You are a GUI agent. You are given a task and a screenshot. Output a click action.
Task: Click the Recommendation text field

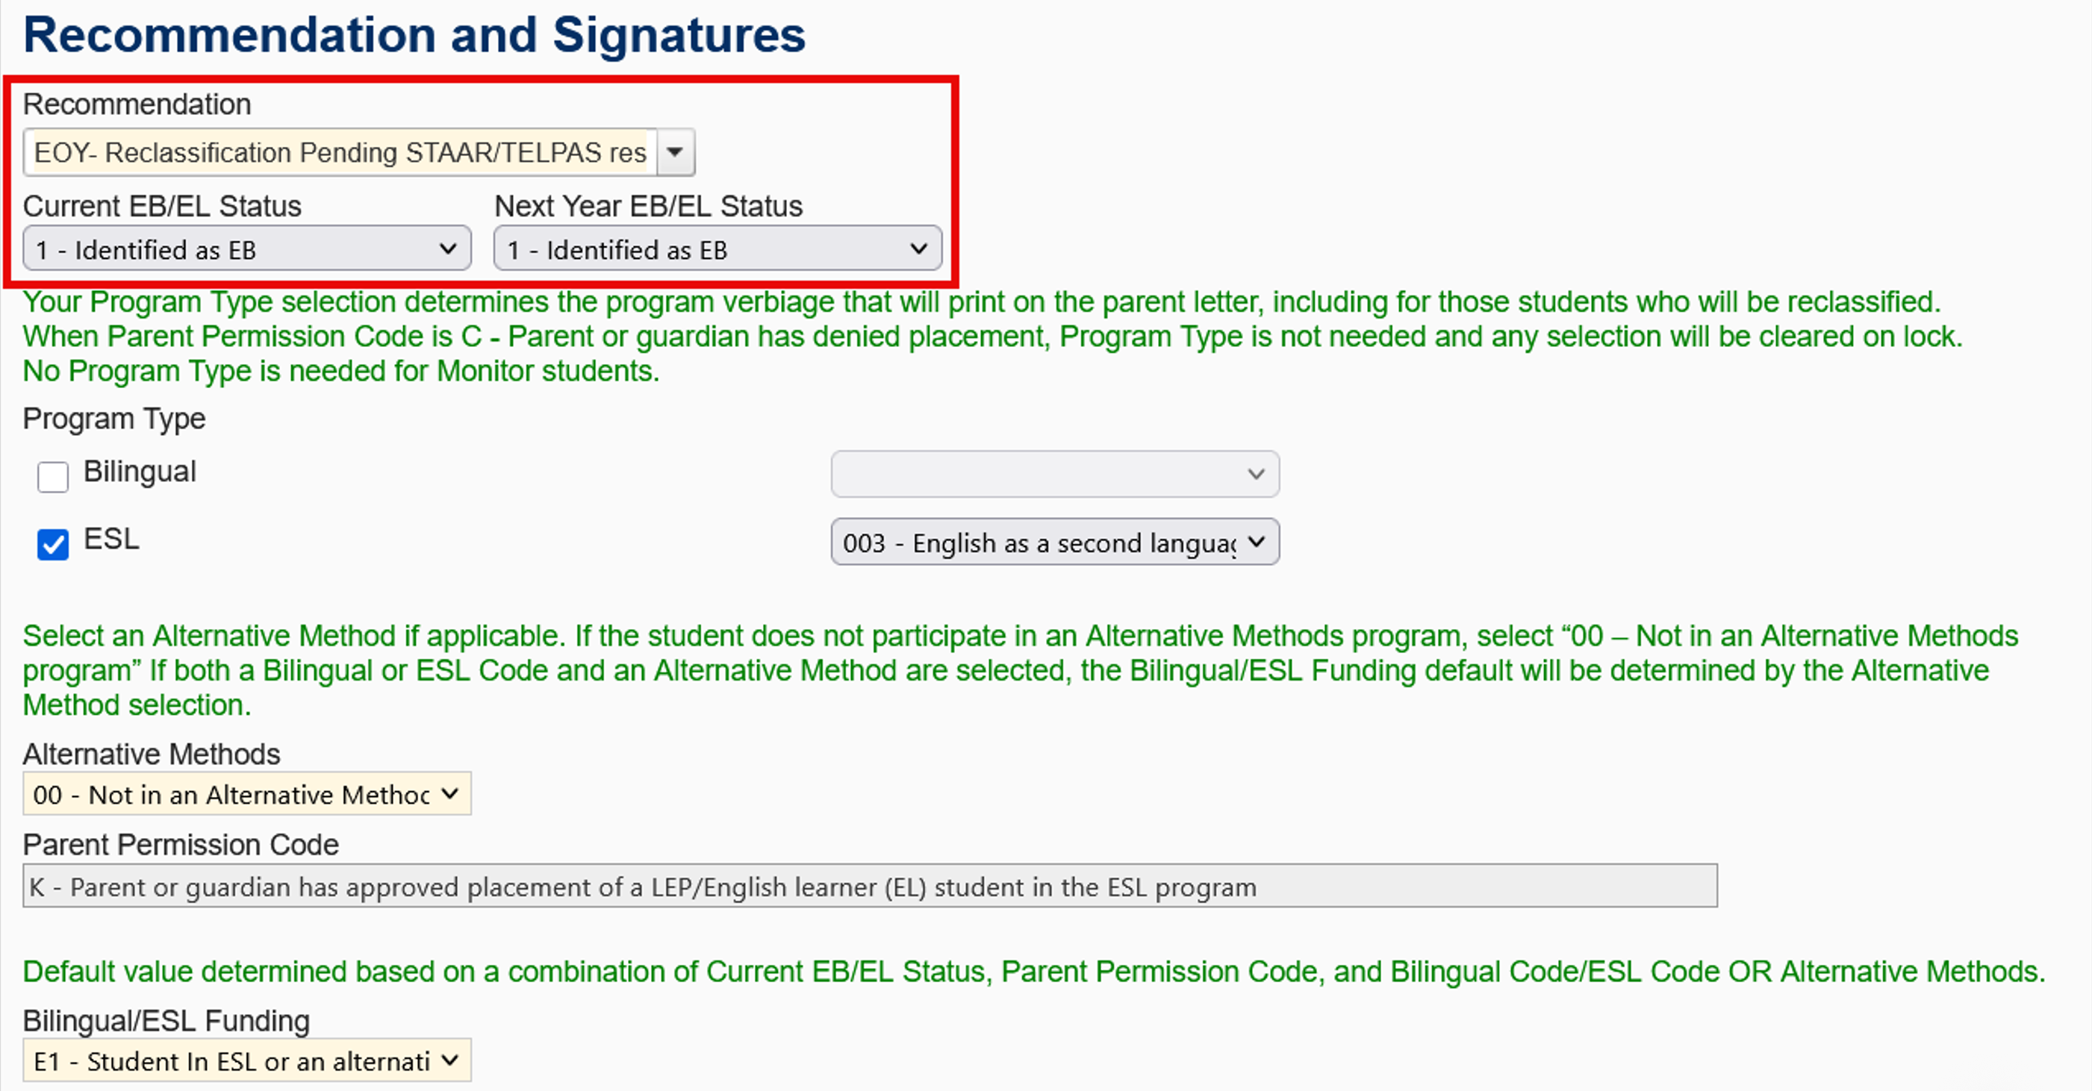pyautogui.click(x=340, y=153)
